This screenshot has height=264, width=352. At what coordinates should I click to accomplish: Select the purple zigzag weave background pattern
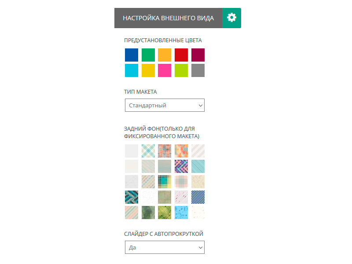181,166
